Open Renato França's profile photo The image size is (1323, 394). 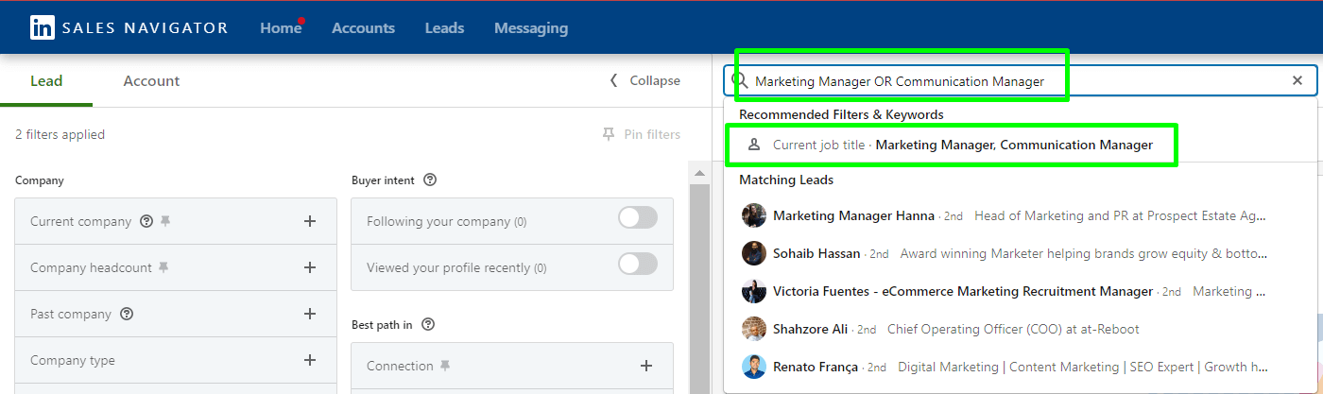754,367
